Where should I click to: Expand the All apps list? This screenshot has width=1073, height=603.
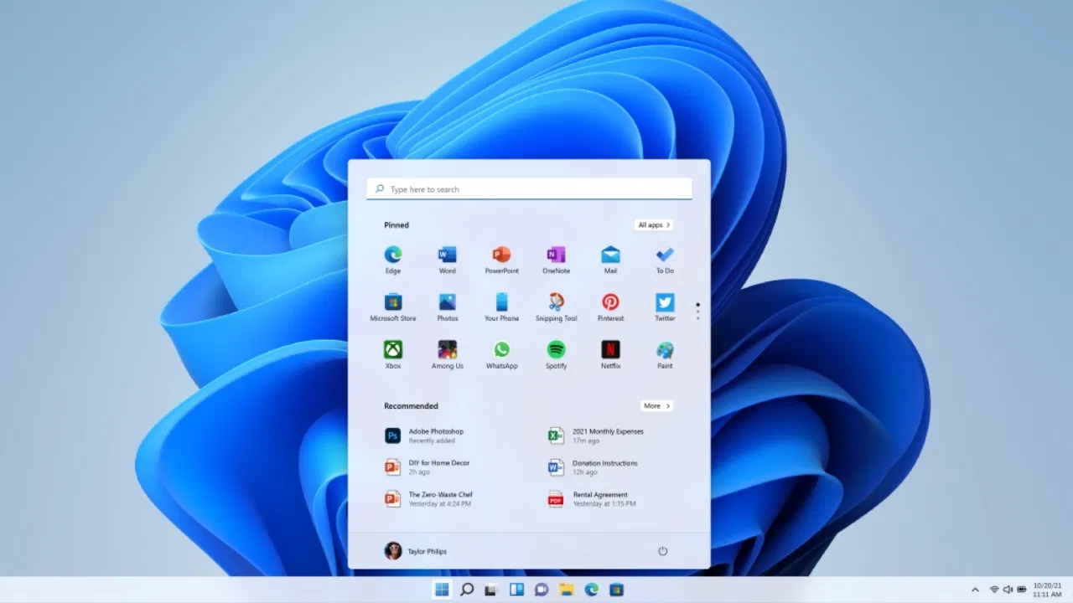(653, 225)
